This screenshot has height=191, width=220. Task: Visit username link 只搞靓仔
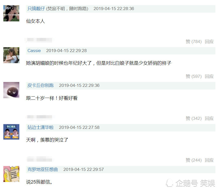coord(36,9)
